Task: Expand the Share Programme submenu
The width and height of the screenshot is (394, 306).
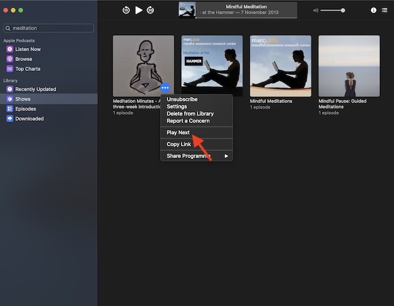Action: click(196, 156)
